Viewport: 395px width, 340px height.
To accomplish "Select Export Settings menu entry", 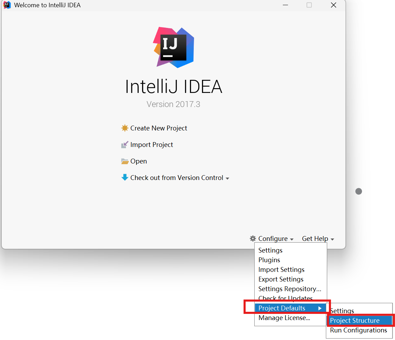I will point(291,279).
